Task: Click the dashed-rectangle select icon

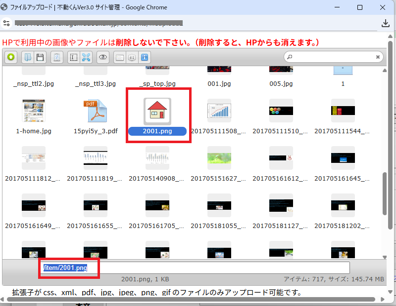Action: (x=74, y=57)
